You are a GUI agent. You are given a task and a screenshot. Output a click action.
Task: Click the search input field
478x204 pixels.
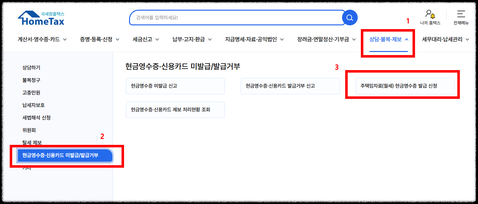[x=235, y=18]
